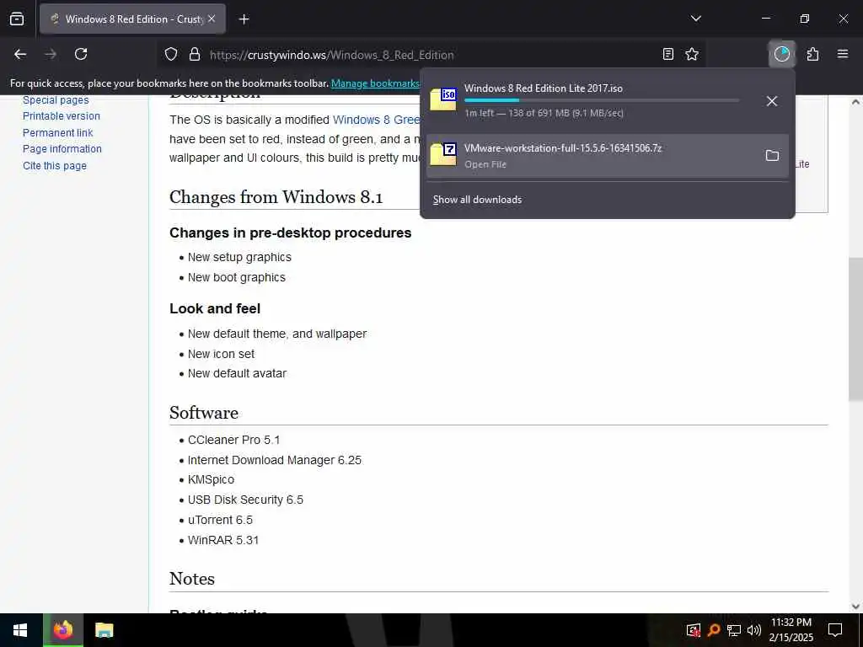
Task: Open Printable version link
Action: [61, 116]
